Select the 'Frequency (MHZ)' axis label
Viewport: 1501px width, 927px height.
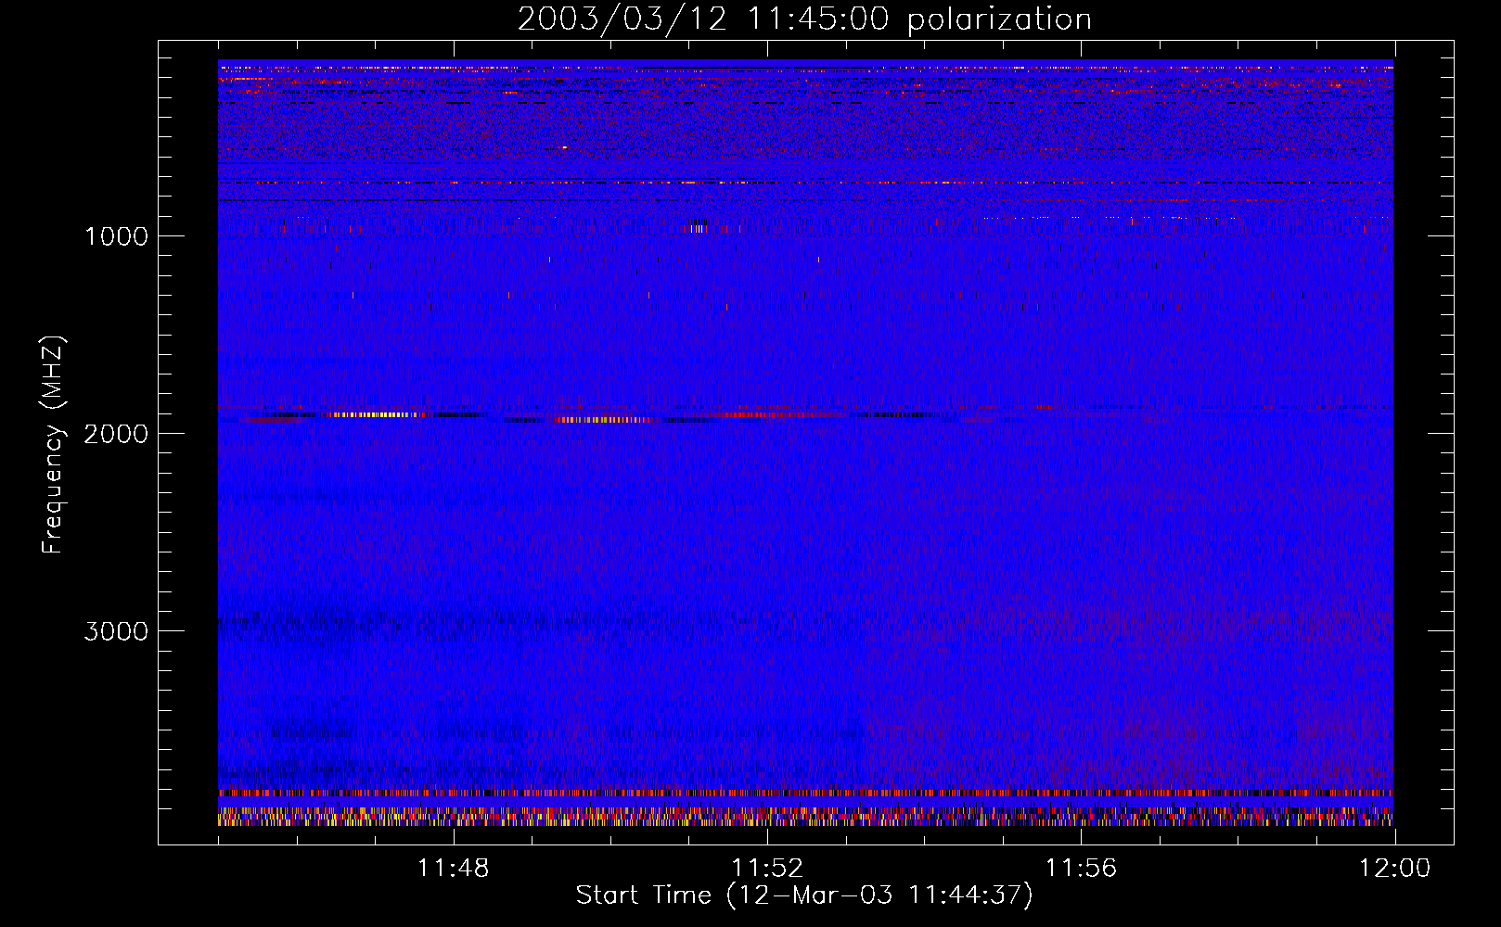point(53,444)
